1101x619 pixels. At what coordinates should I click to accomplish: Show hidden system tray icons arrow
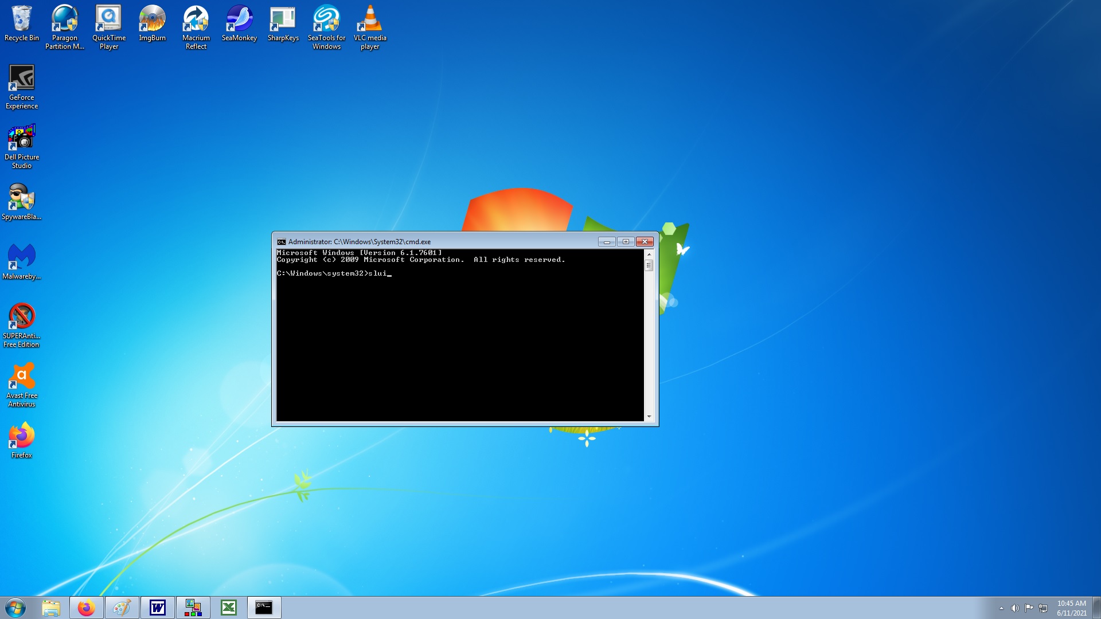point(1001,608)
